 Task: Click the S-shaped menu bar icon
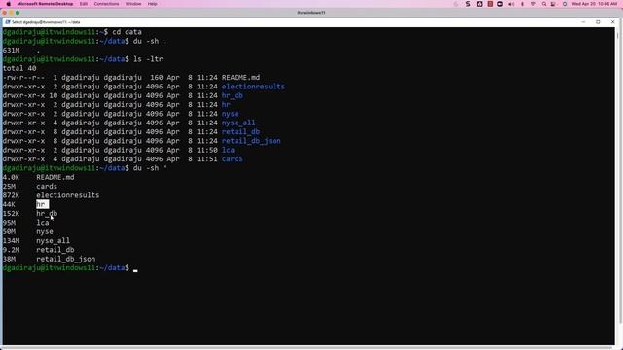[x=468, y=4]
